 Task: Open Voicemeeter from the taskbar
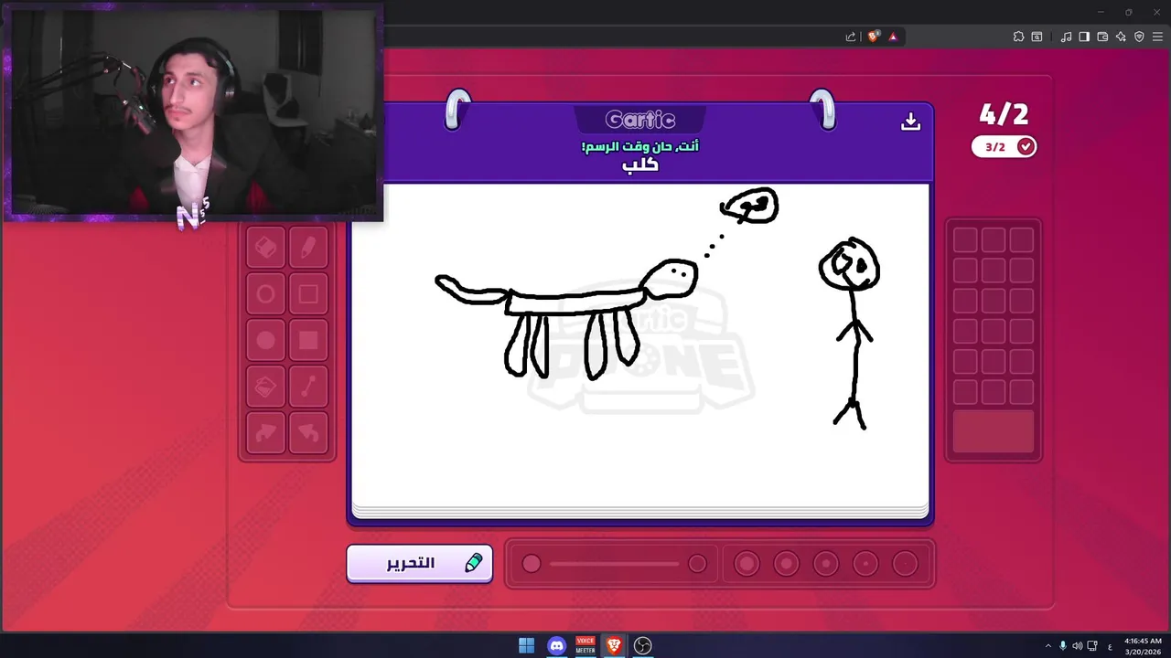[585, 645]
